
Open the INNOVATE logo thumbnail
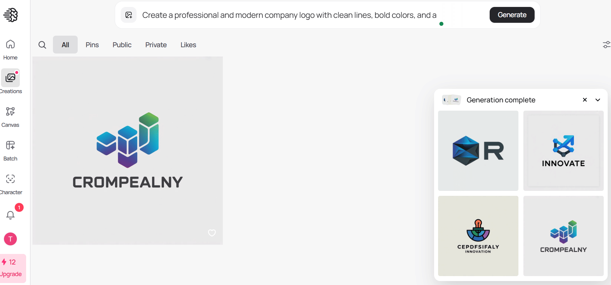(x=563, y=151)
